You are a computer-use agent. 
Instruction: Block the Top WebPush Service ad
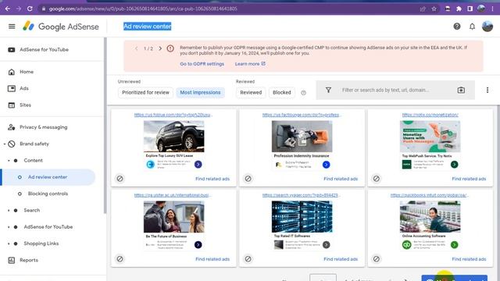(377, 179)
